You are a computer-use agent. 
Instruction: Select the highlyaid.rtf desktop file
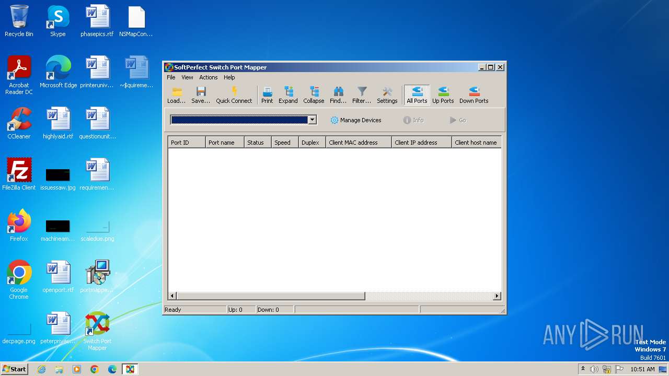pyautogui.click(x=58, y=123)
